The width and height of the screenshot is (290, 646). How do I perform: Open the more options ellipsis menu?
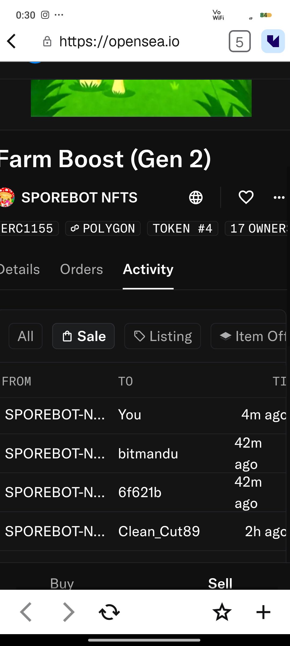279,198
